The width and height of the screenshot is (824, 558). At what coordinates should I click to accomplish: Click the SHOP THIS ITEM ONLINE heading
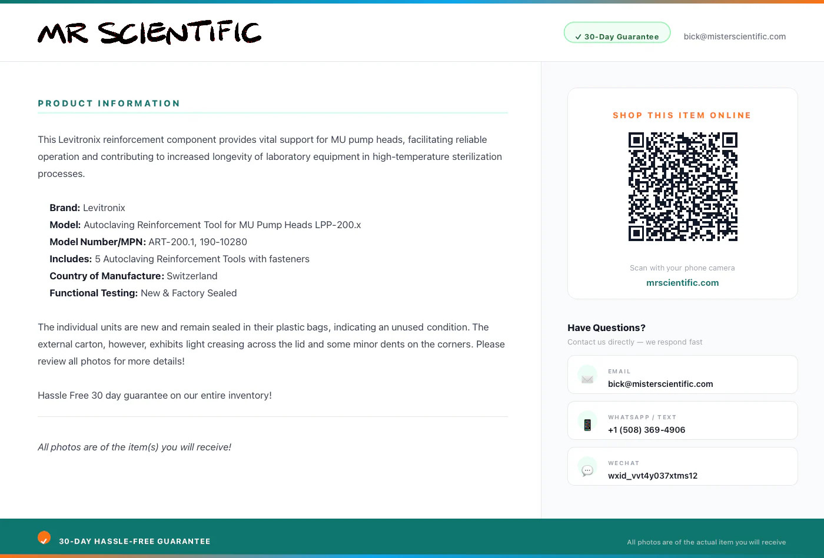[x=682, y=115]
